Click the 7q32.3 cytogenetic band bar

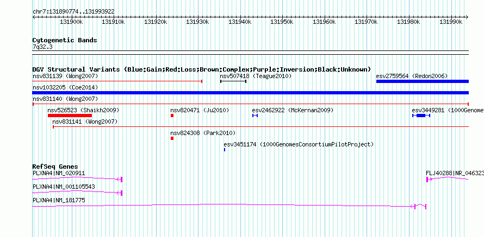pos(251,53)
